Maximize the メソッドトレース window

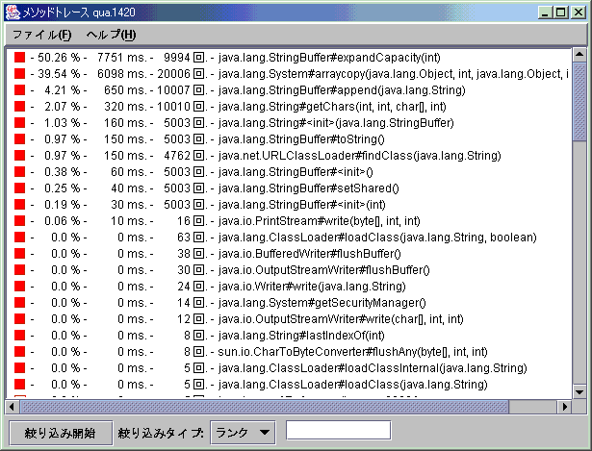point(561,13)
